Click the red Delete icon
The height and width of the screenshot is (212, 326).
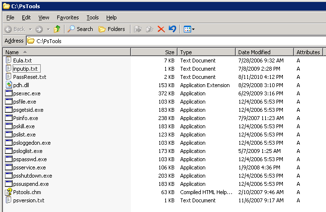[x=161, y=29]
